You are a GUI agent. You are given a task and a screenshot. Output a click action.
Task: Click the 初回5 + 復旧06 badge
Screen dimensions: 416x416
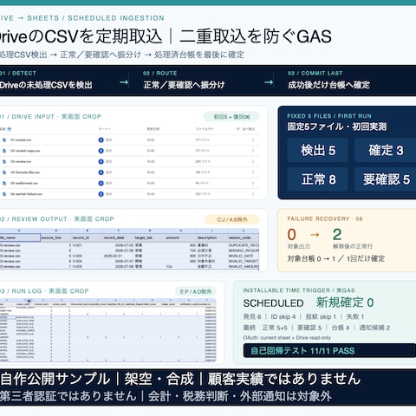[231, 117]
